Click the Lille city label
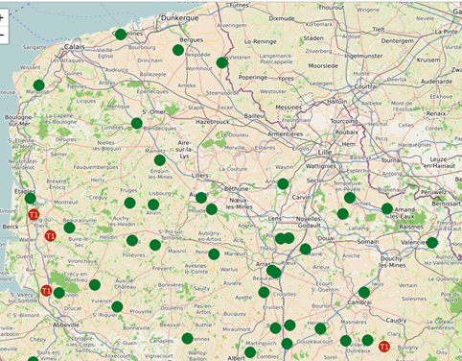This screenshot has width=462, height=361. pyautogui.click(x=325, y=153)
